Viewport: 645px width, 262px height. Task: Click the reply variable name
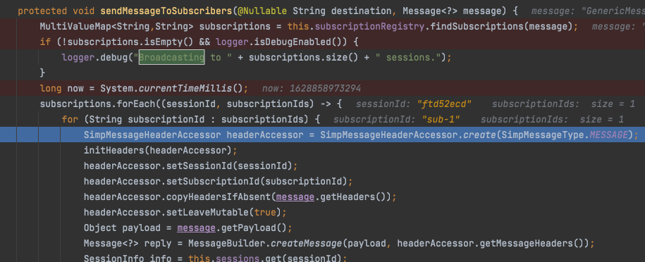point(158,244)
